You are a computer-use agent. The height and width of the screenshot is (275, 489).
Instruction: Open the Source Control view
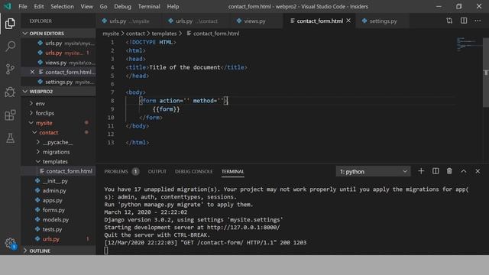[x=10, y=69]
